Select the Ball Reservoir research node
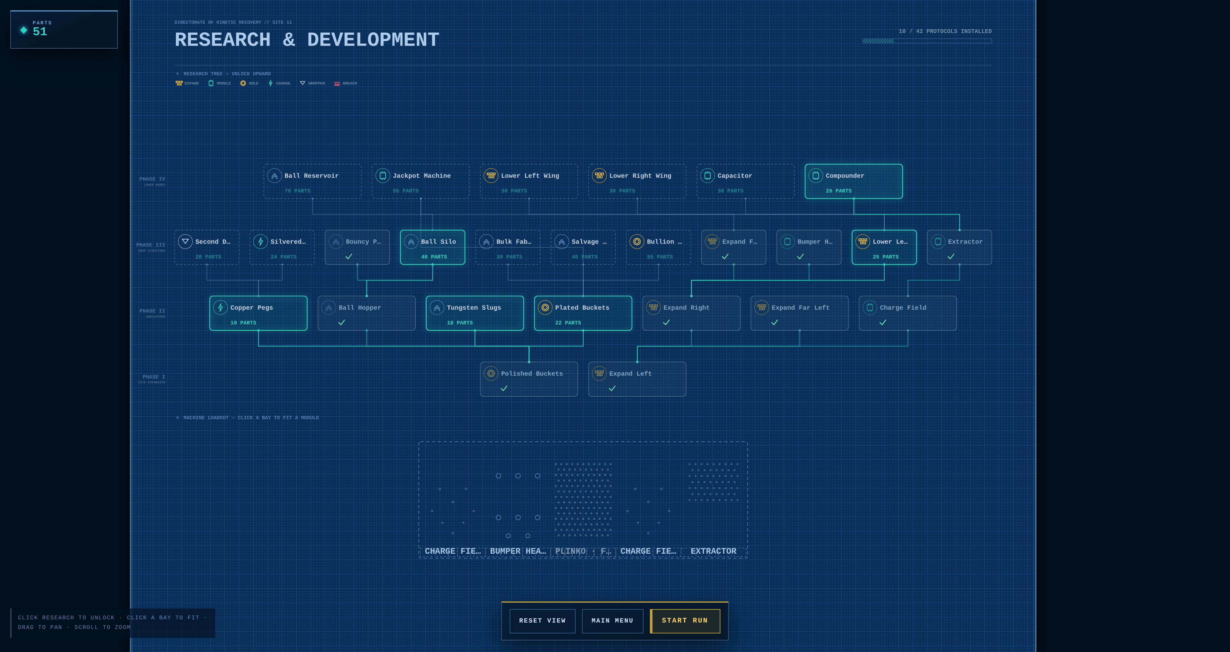This screenshot has width=1230, height=652. point(312,181)
